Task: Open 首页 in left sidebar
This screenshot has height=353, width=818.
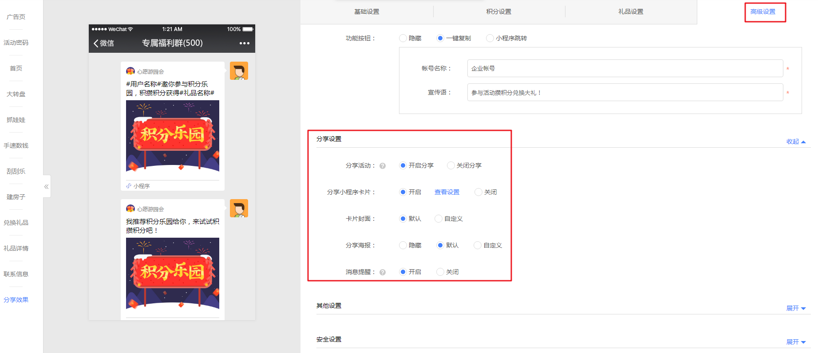Action: (x=16, y=68)
